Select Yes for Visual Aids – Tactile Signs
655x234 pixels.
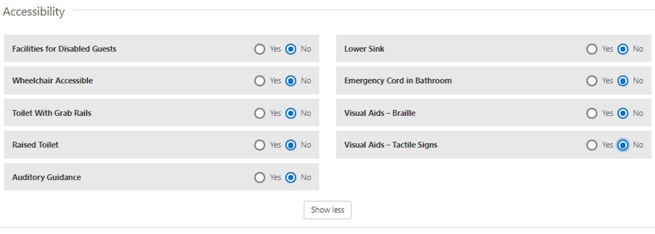pyautogui.click(x=592, y=145)
